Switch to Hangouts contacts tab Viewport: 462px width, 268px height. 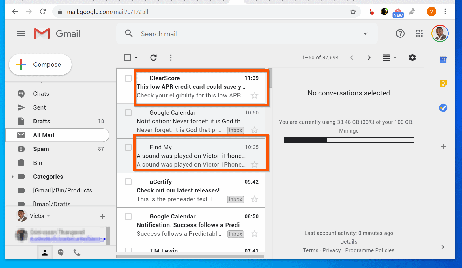coord(45,253)
